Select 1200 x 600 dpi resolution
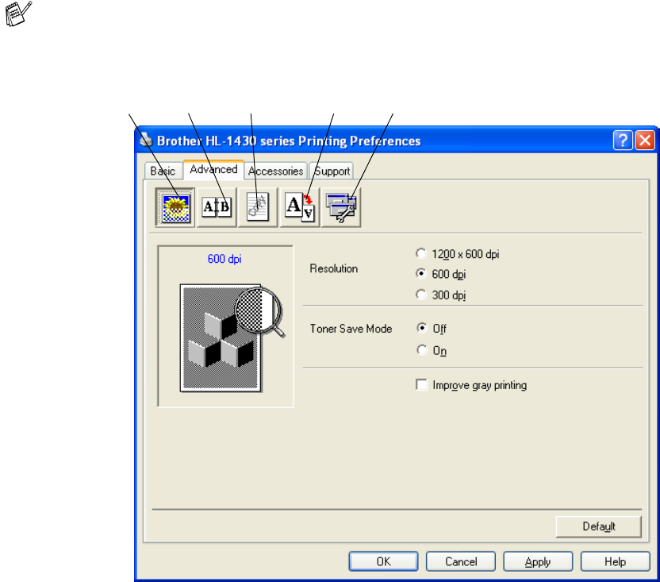 [x=458, y=254]
